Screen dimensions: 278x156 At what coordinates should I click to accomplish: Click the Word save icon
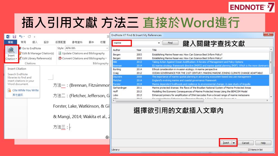pyautogui.click(x=14, y=37)
